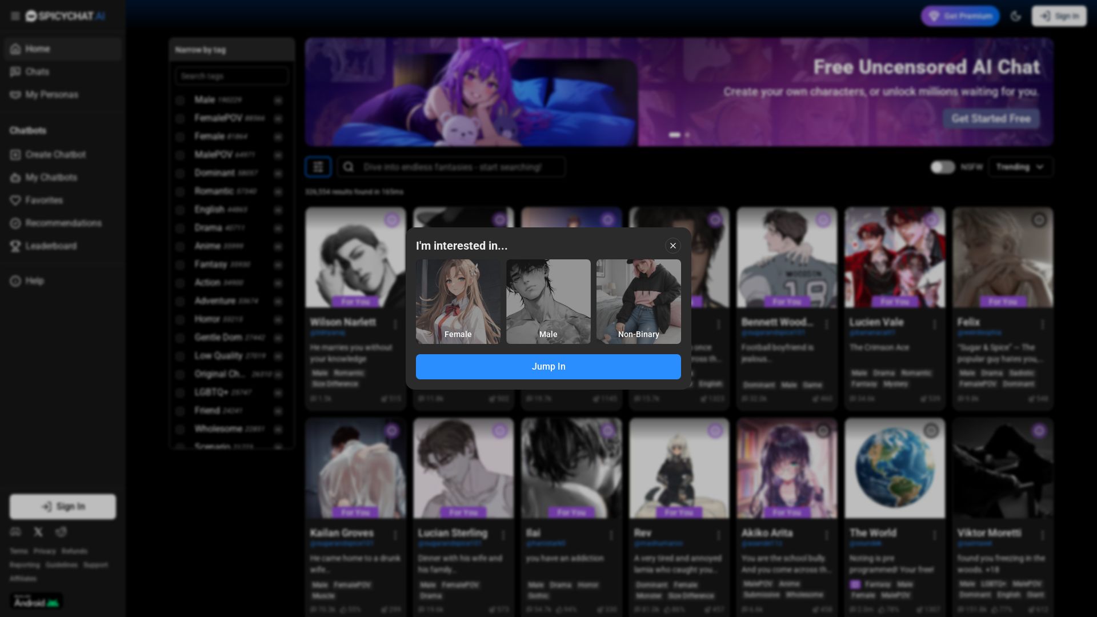Check the Anime tag checkbox
Viewport: 1097px width, 617px height.
180,246
